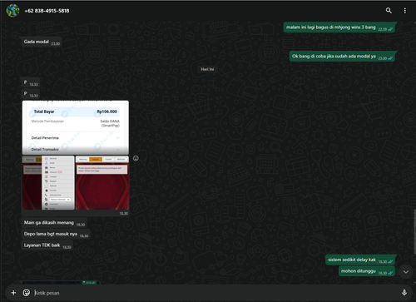Click the contact number +62 838-4915-5818

47,11
